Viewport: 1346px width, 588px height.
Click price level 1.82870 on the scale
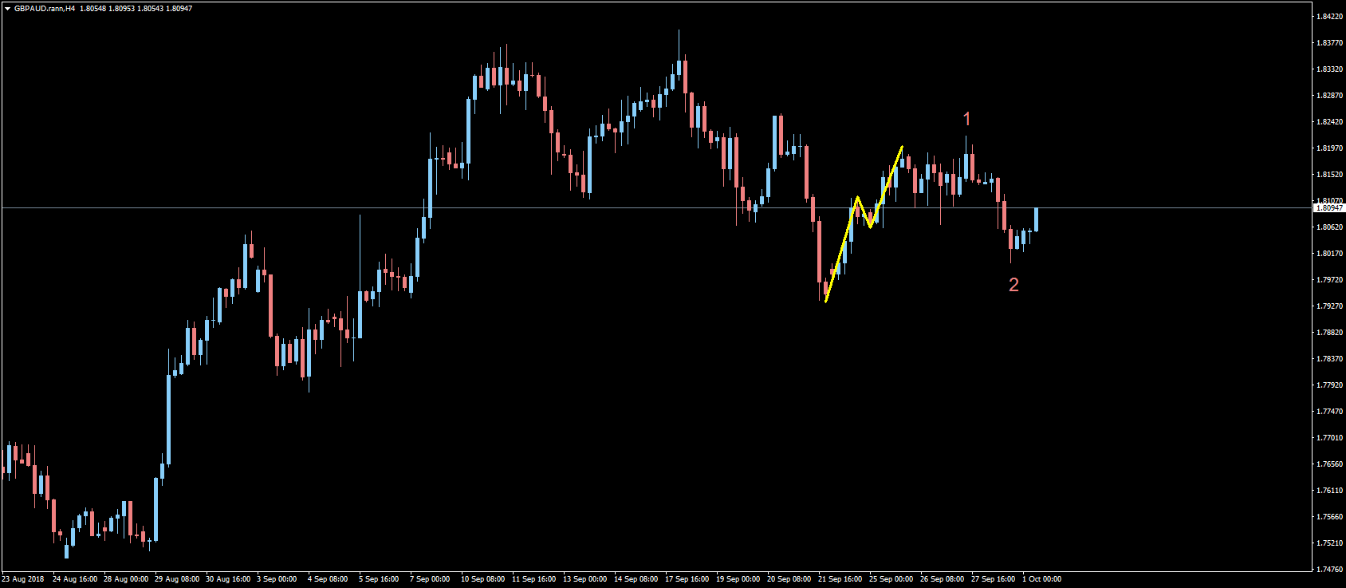pos(1329,96)
